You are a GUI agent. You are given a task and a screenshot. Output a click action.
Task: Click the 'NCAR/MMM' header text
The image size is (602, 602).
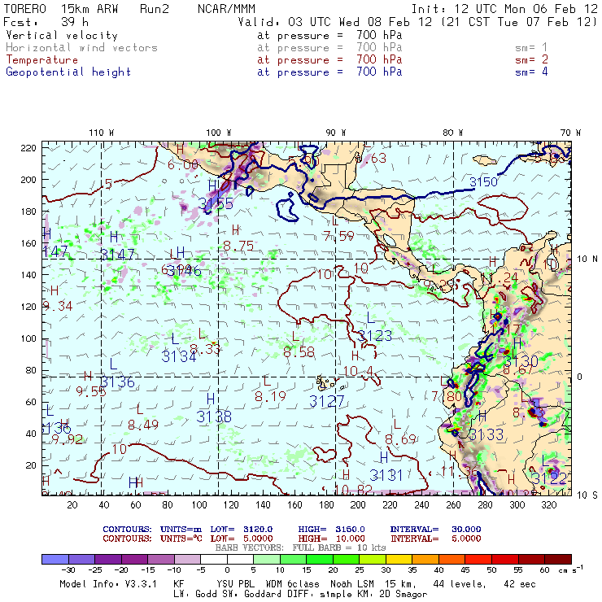(x=226, y=9)
